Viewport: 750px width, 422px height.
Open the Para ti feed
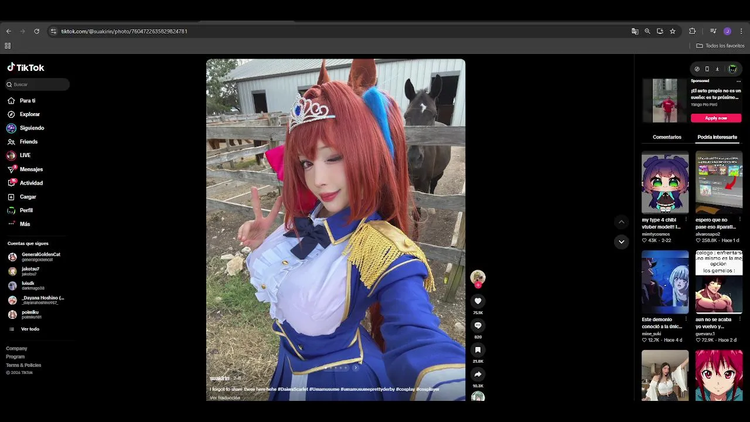(28, 101)
